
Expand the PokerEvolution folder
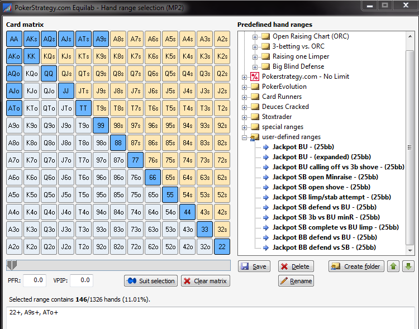tap(244, 87)
